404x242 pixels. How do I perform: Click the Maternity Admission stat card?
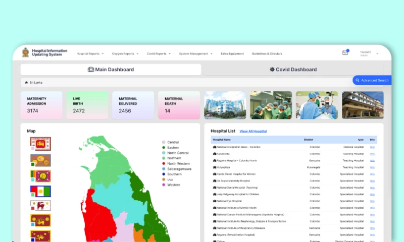click(41, 105)
